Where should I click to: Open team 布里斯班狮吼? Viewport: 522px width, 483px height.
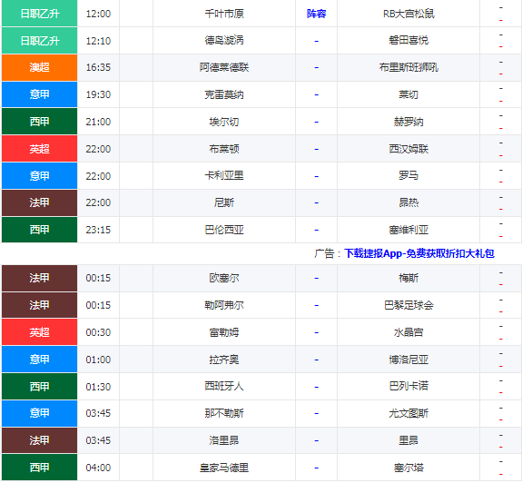(409, 67)
